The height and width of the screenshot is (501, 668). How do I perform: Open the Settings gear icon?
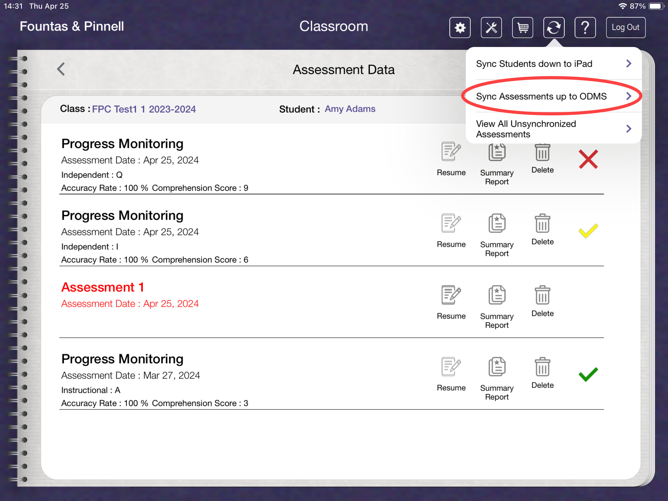click(460, 28)
